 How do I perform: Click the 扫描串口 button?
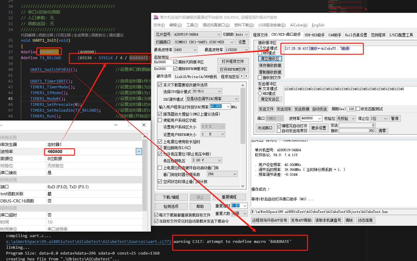coord(163,42)
